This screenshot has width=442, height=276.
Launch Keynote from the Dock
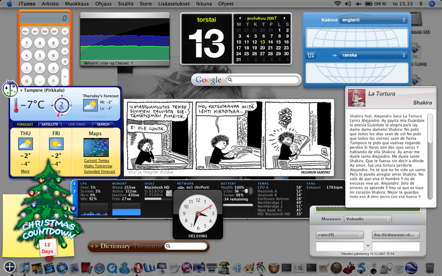162,268
